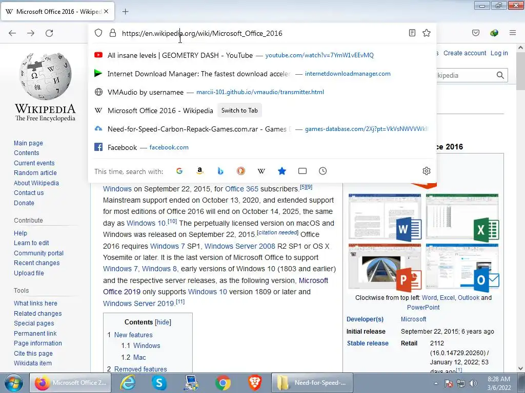Open search settings gear icon
525x393 pixels.
pyautogui.click(x=427, y=171)
